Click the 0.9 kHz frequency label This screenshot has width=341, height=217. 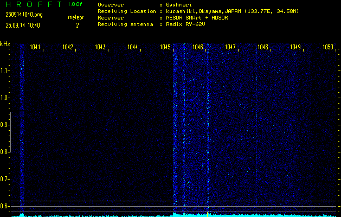click(4, 125)
